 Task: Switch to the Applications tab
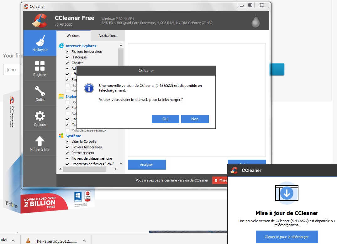tap(108, 36)
